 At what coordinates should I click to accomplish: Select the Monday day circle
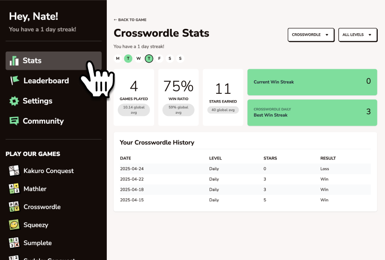point(118,58)
